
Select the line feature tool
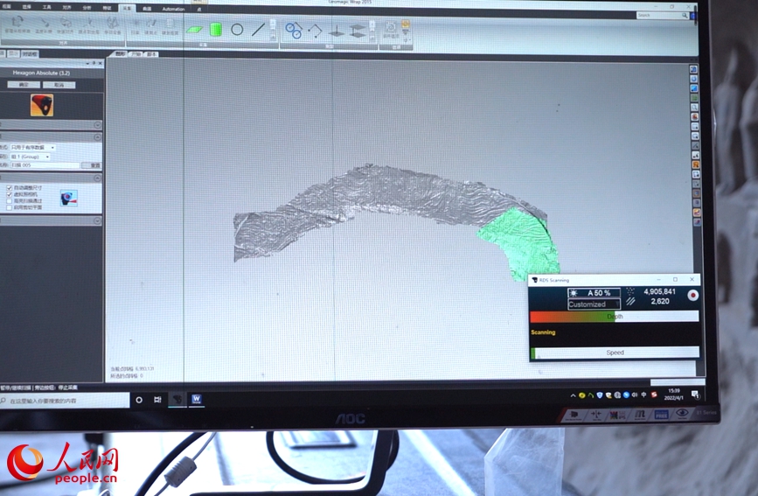pos(258,29)
